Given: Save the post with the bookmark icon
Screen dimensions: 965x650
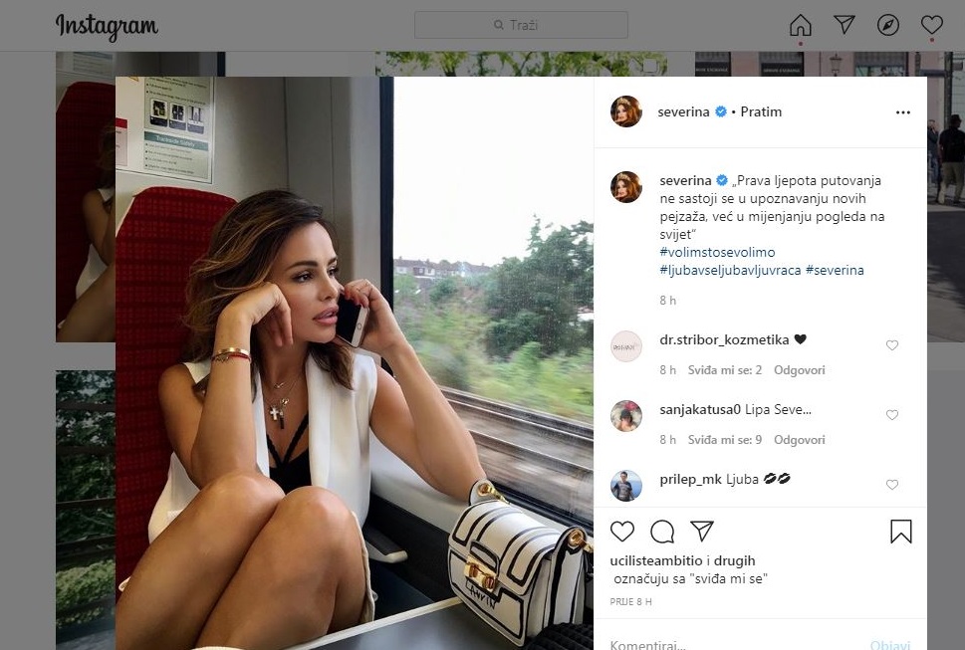Looking at the screenshot, I should [901, 532].
